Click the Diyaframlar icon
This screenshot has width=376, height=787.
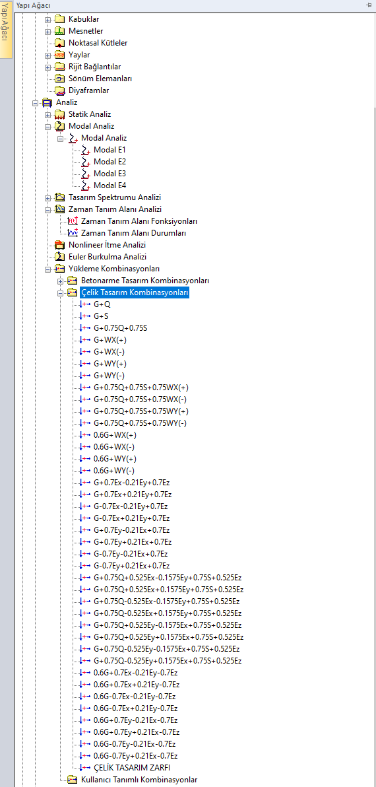tap(60, 91)
